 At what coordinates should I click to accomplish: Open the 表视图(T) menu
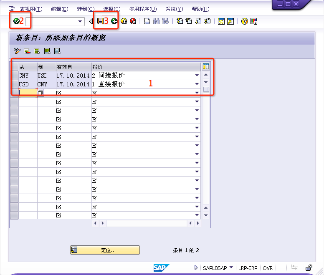pyautogui.click(x=31, y=9)
